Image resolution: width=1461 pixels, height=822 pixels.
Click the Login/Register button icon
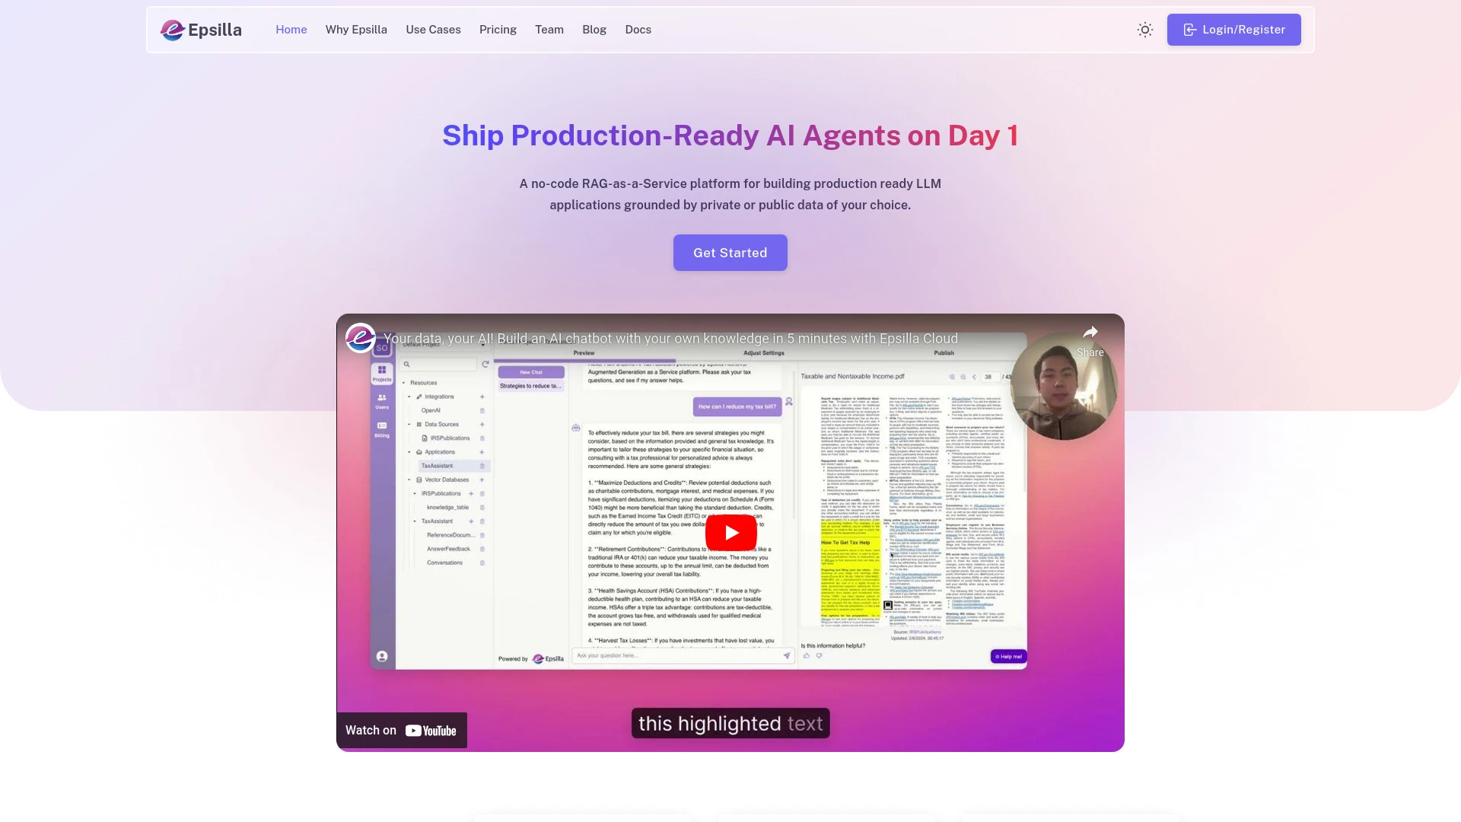point(1190,29)
